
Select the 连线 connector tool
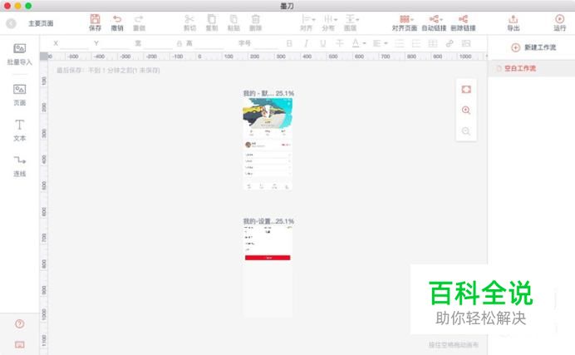tap(19, 166)
